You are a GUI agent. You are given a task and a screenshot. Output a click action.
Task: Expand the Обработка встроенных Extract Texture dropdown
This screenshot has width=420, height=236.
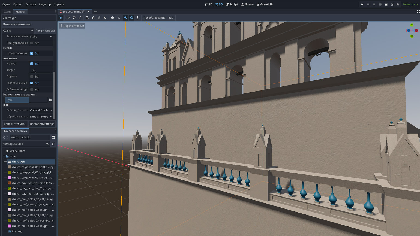pyautogui.click(x=41, y=117)
